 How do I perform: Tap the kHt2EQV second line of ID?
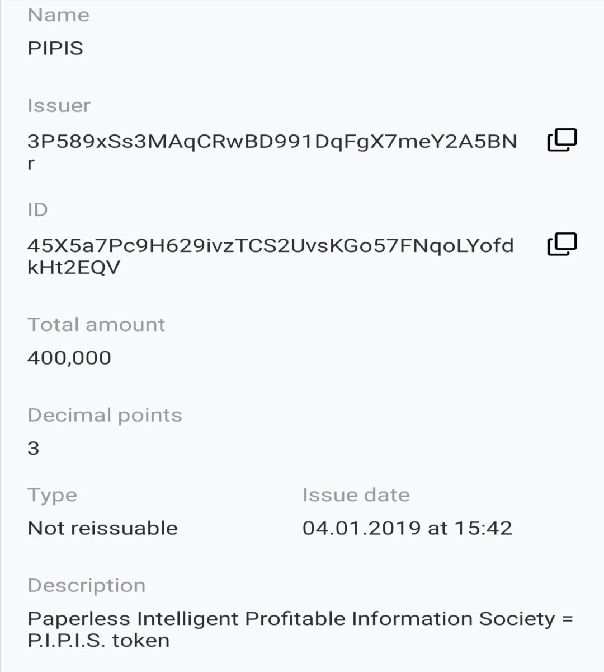tap(74, 268)
